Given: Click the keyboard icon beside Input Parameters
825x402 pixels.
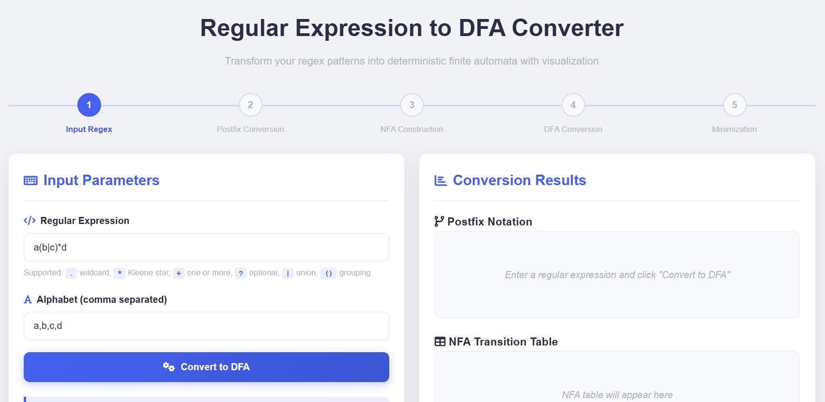Looking at the screenshot, I should point(31,180).
